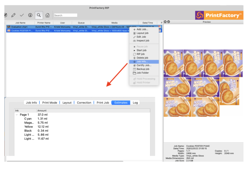Click the pencil edit toolbar icon
Image resolution: width=251 pixels, height=177 pixels.
click(x=13, y=15)
